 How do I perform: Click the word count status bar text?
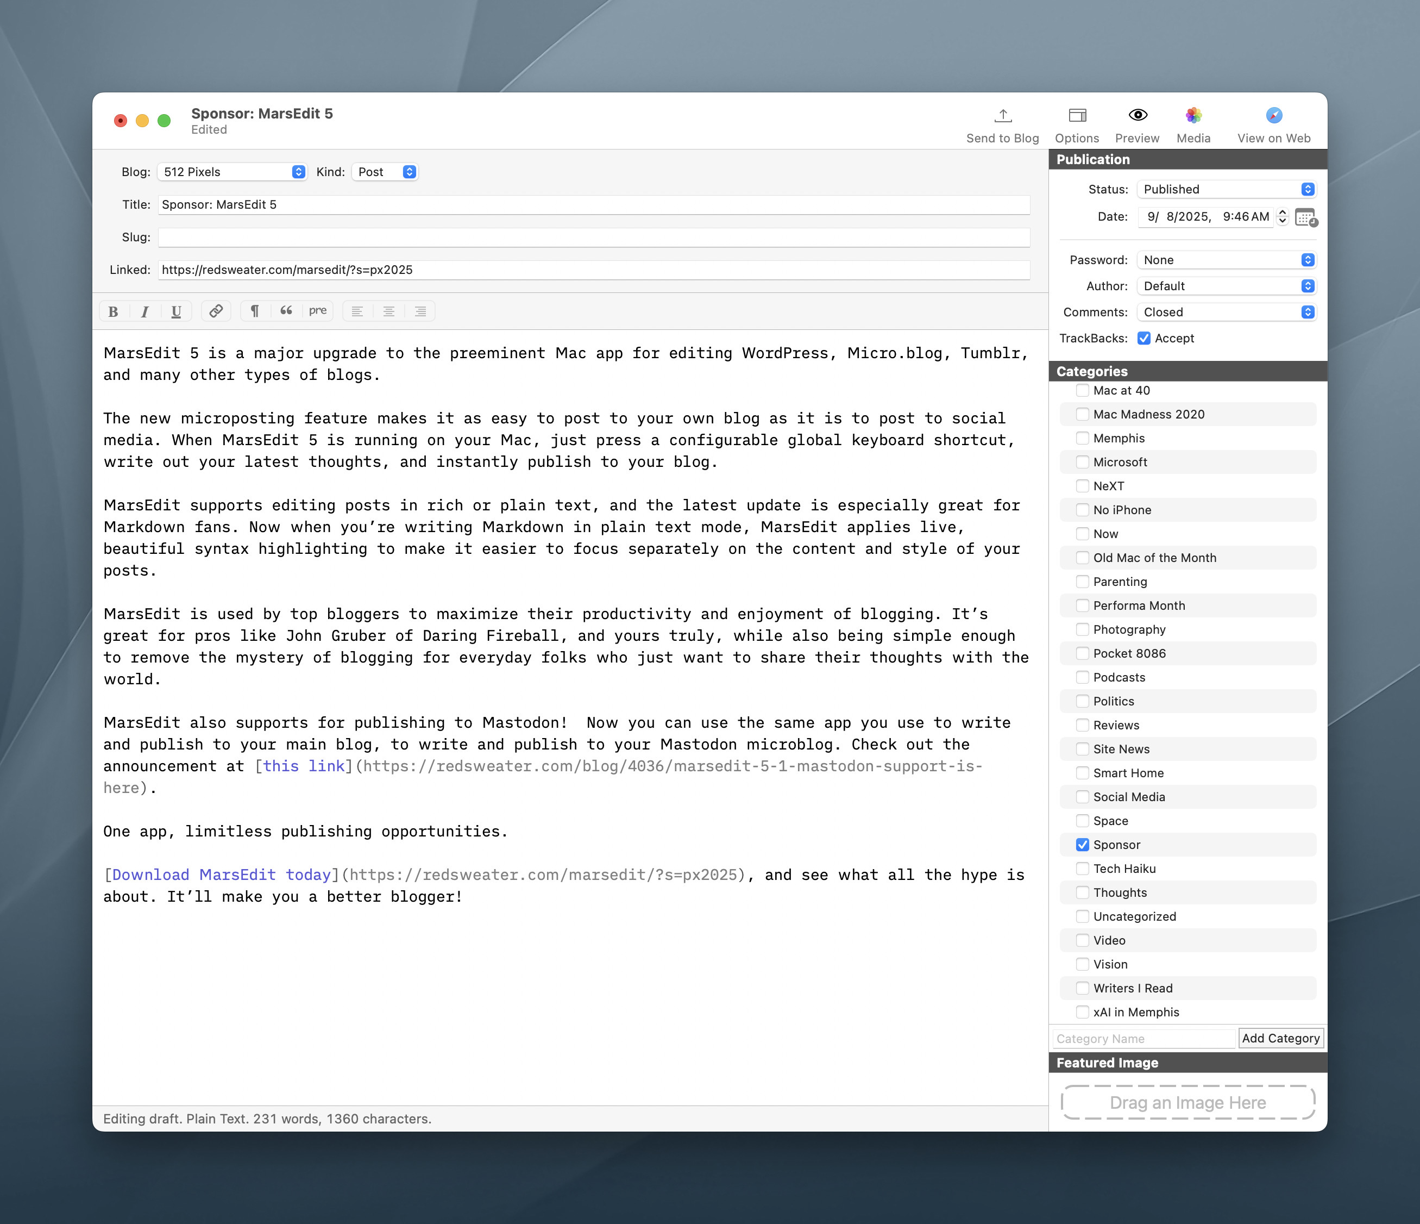pos(267,1119)
